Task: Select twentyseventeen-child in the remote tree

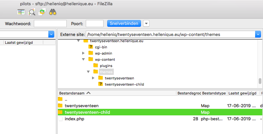Action: 124,84
